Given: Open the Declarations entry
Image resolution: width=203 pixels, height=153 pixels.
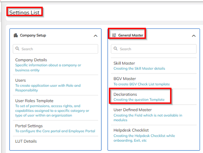Looking at the screenshot, I should (x=154, y=97).
